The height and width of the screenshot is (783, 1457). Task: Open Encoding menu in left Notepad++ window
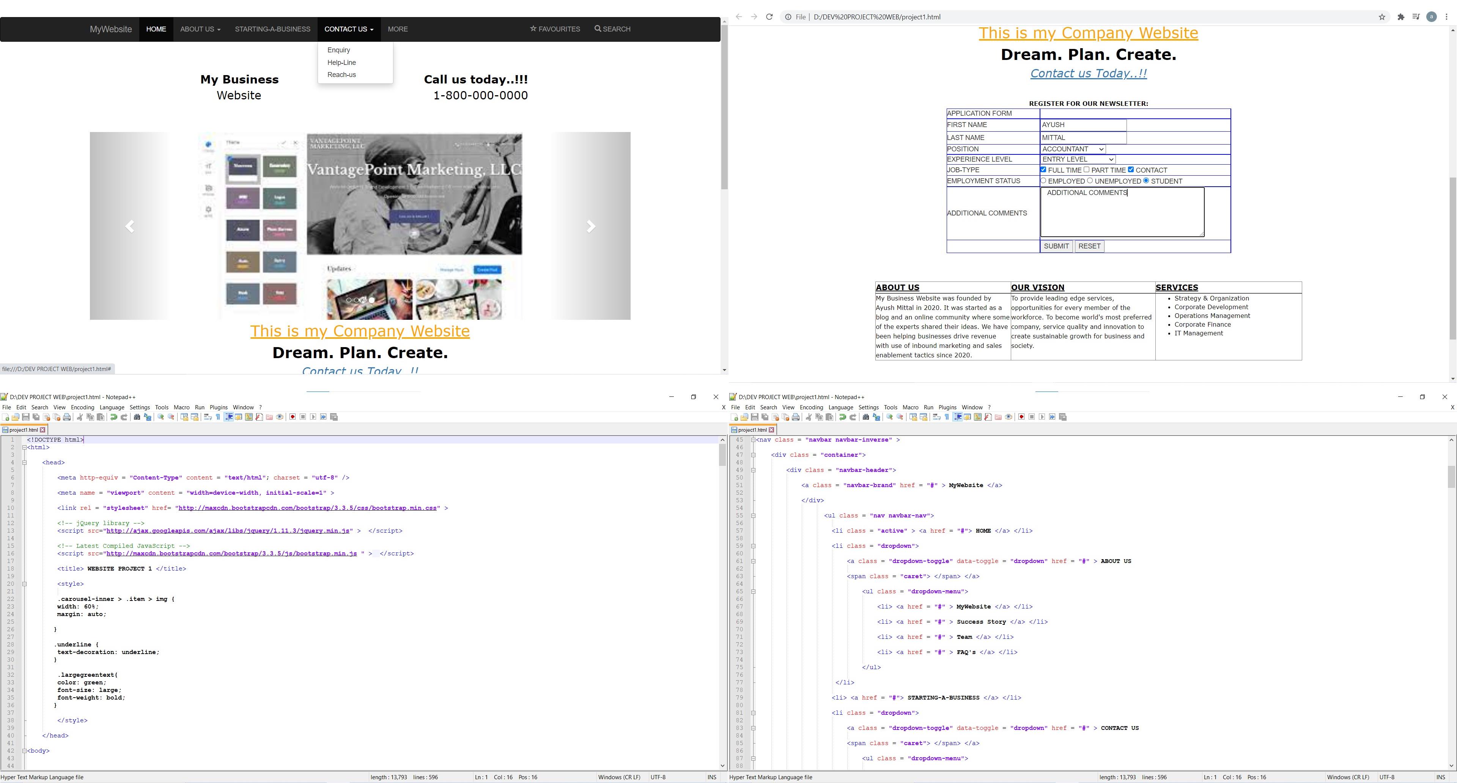83,407
